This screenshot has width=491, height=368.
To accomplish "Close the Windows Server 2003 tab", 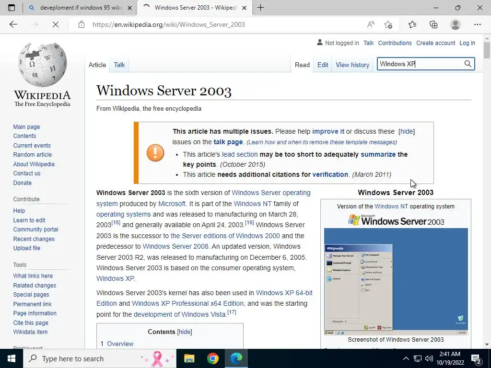I will [245, 8].
